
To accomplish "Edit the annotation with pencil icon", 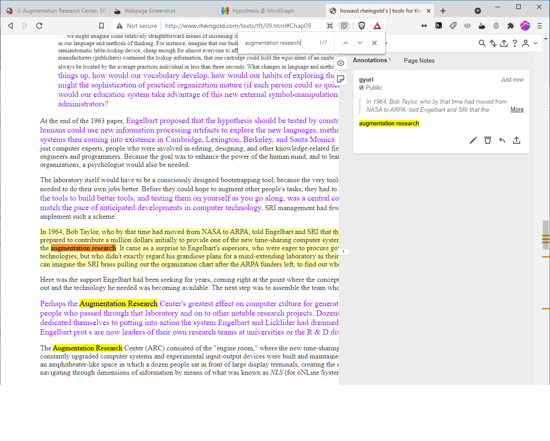I will (x=473, y=140).
